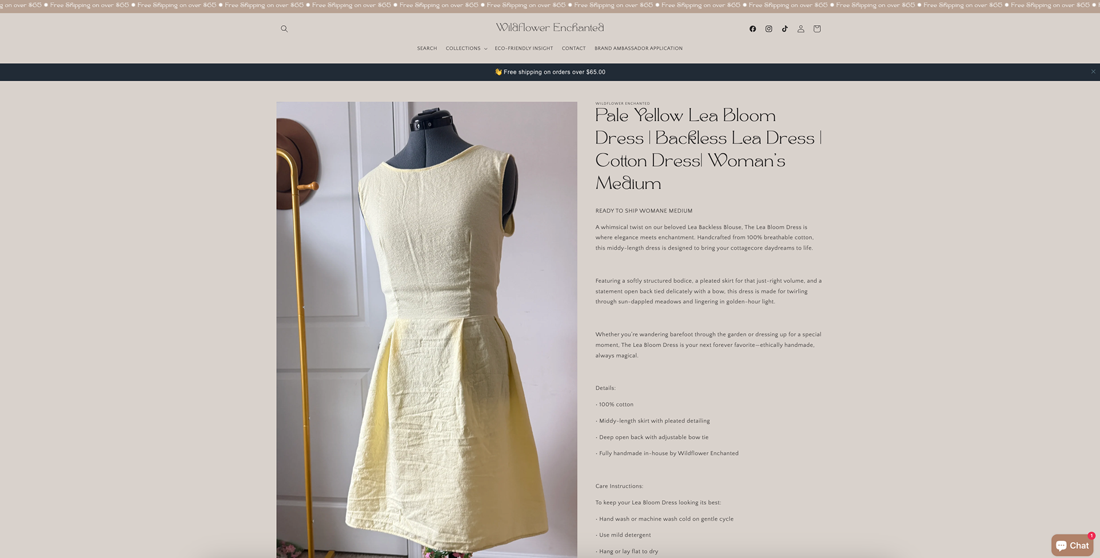Viewport: 1100px width, 558px height.
Task: Open the TikTok icon link
Action: coord(785,29)
